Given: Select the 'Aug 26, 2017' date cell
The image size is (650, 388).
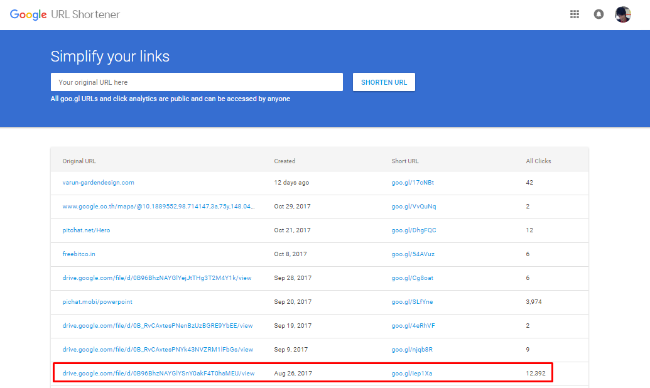Looking at the screenshot, I should [293, 374].
